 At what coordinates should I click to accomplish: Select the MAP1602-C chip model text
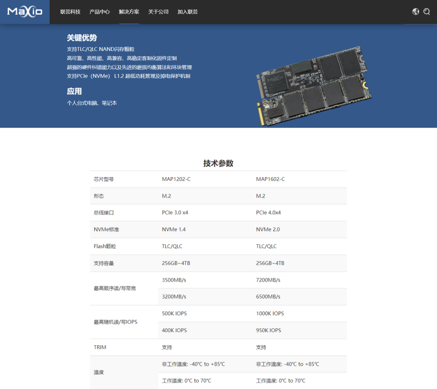[271, 179]
